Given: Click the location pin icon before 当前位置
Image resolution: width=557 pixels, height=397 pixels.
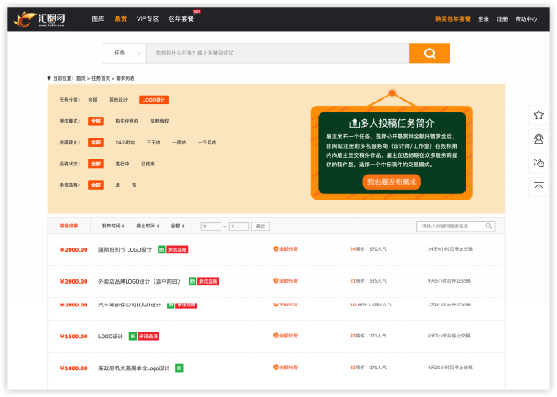Looking at the screenshot, I should point(49,78).
